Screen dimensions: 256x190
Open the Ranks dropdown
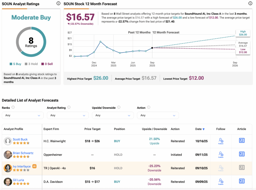pyautogui.click(x=23, y=115)
